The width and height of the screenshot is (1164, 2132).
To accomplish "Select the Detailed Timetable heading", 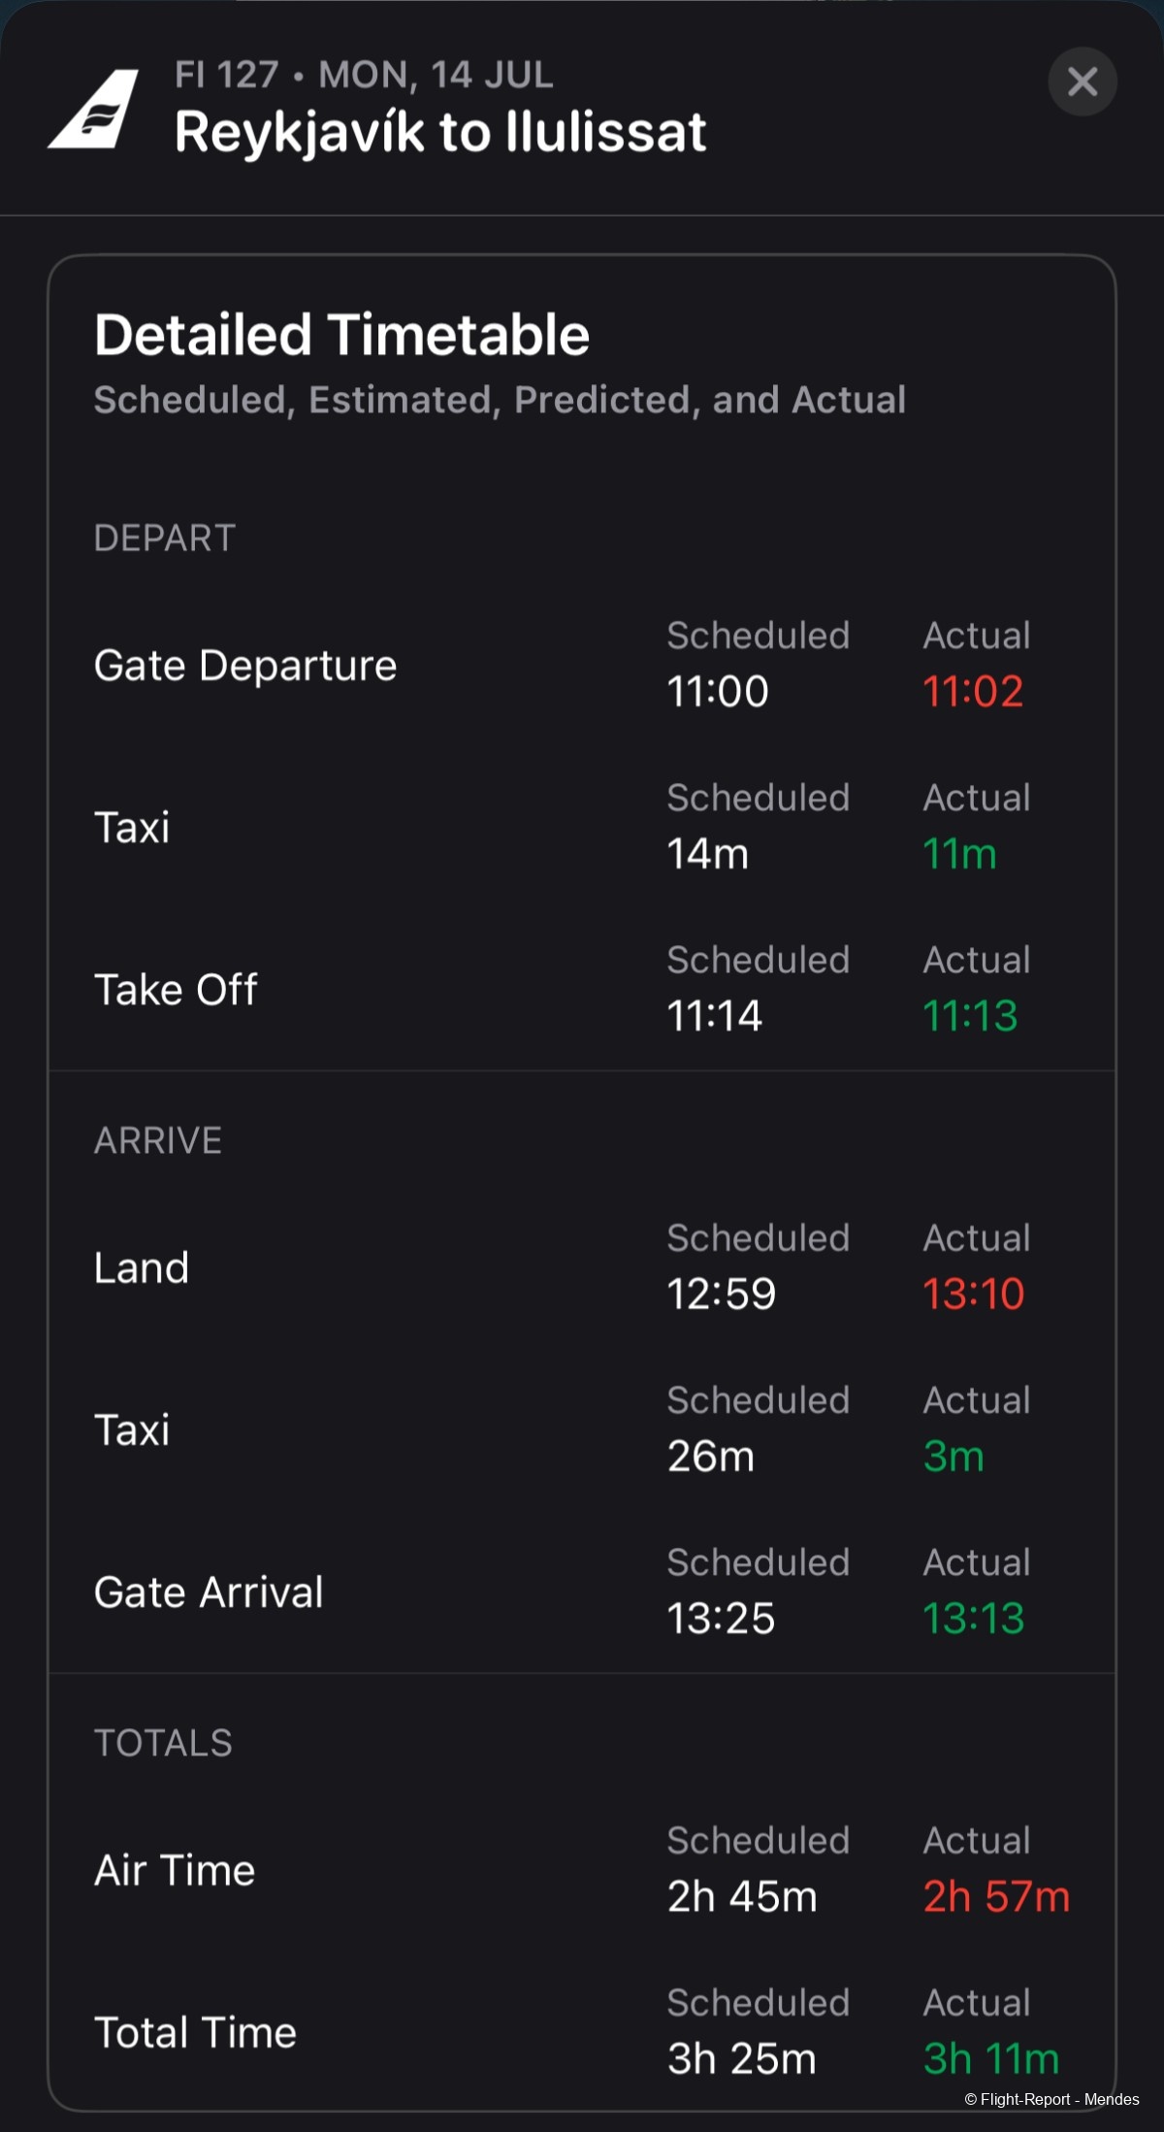I will pyautogui.click(x=341, y=335).
